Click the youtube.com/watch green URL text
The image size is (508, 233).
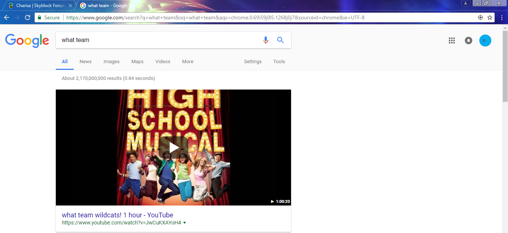(121, 223)
